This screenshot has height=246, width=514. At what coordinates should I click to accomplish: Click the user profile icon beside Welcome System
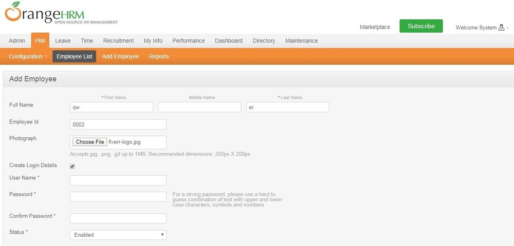point(501,28)
